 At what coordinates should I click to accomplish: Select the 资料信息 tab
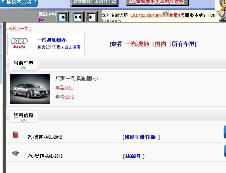[24, 116]
